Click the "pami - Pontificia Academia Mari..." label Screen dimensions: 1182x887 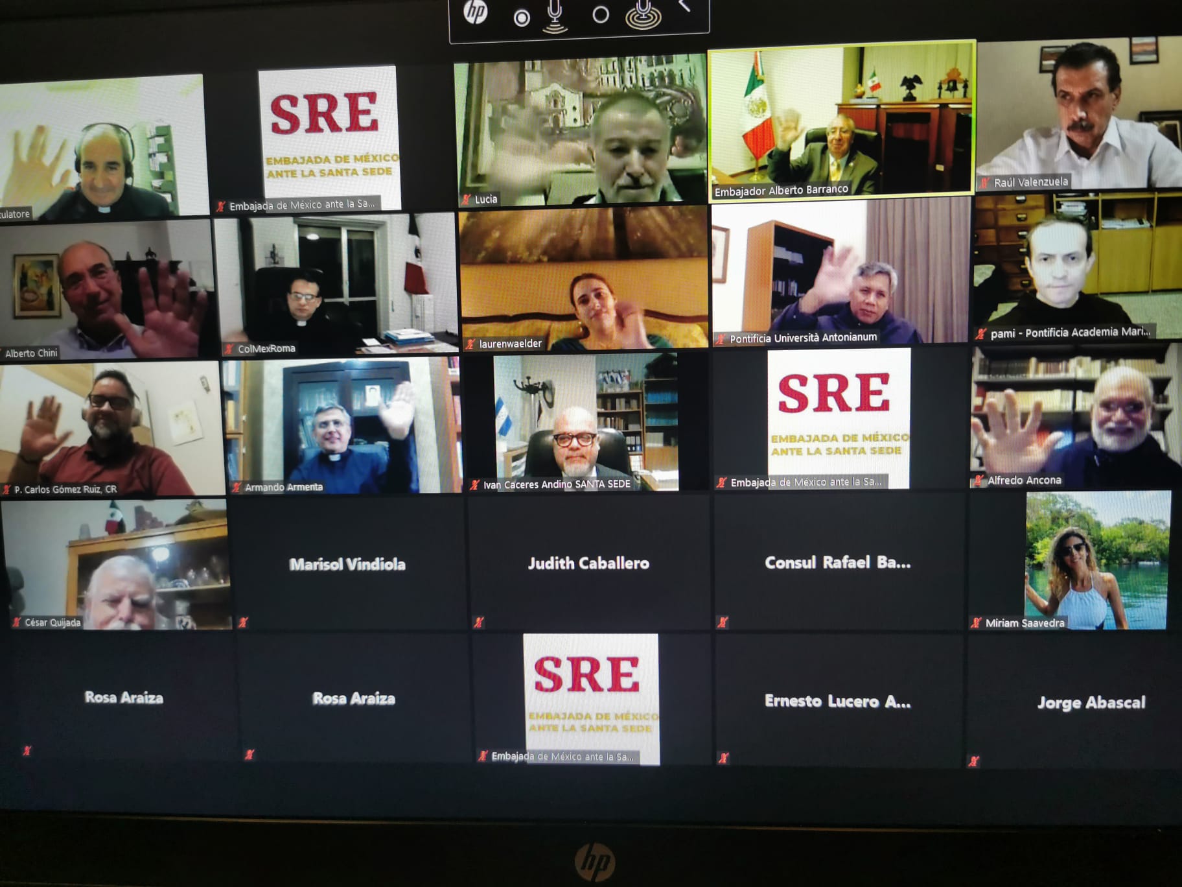click(1071, 333)
